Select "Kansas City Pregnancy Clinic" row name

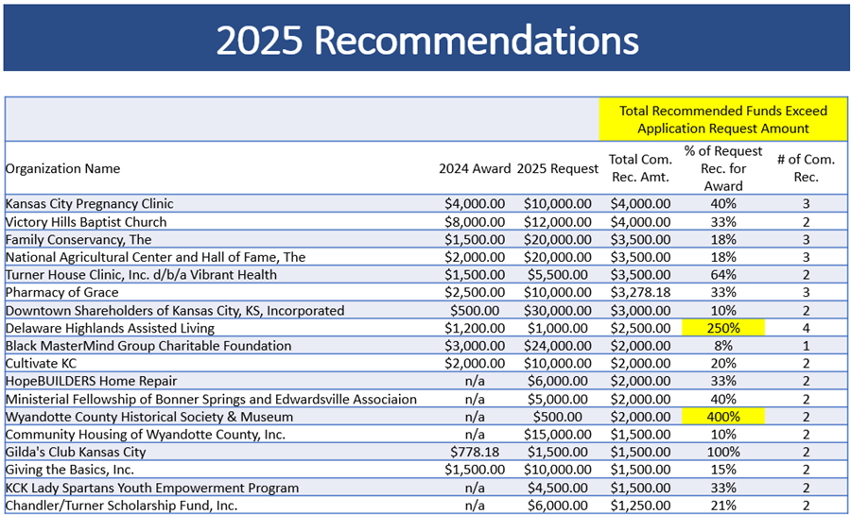90,204
